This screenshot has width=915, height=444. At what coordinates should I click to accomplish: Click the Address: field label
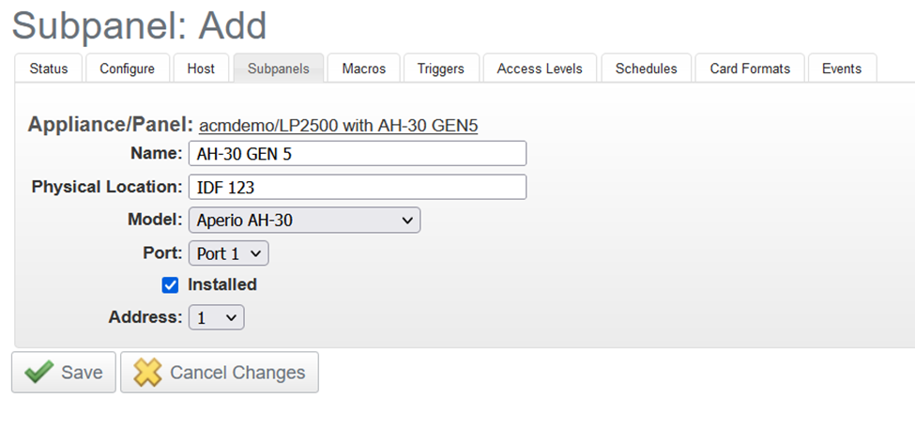click(x=145, y=317)
